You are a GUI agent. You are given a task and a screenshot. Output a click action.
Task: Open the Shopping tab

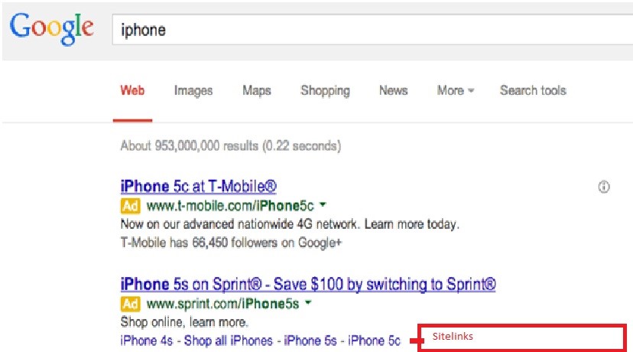point(325,90)
